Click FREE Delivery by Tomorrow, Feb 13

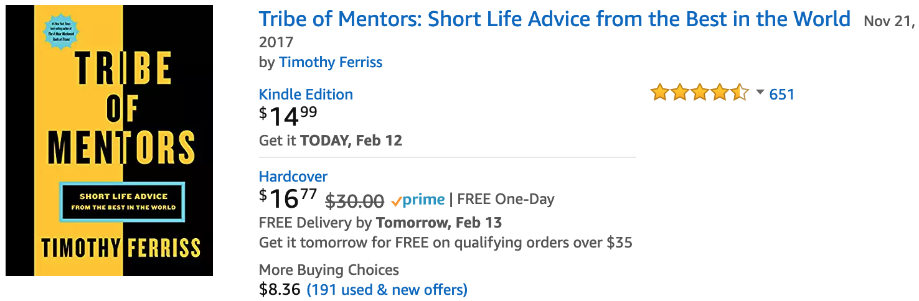pyautogui.click(x=380, y=223)
